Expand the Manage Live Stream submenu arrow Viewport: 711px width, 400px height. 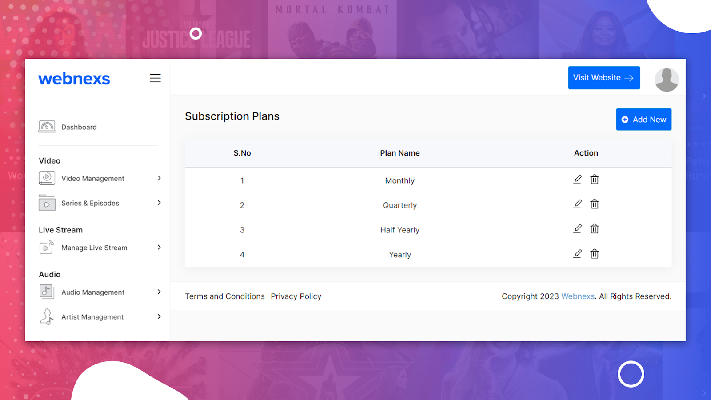click(x=159, y=247)
